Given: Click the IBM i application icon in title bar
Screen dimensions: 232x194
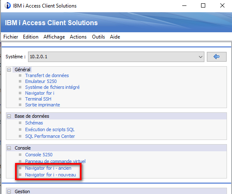Looking at the screenshot, I should pos(8,5).
